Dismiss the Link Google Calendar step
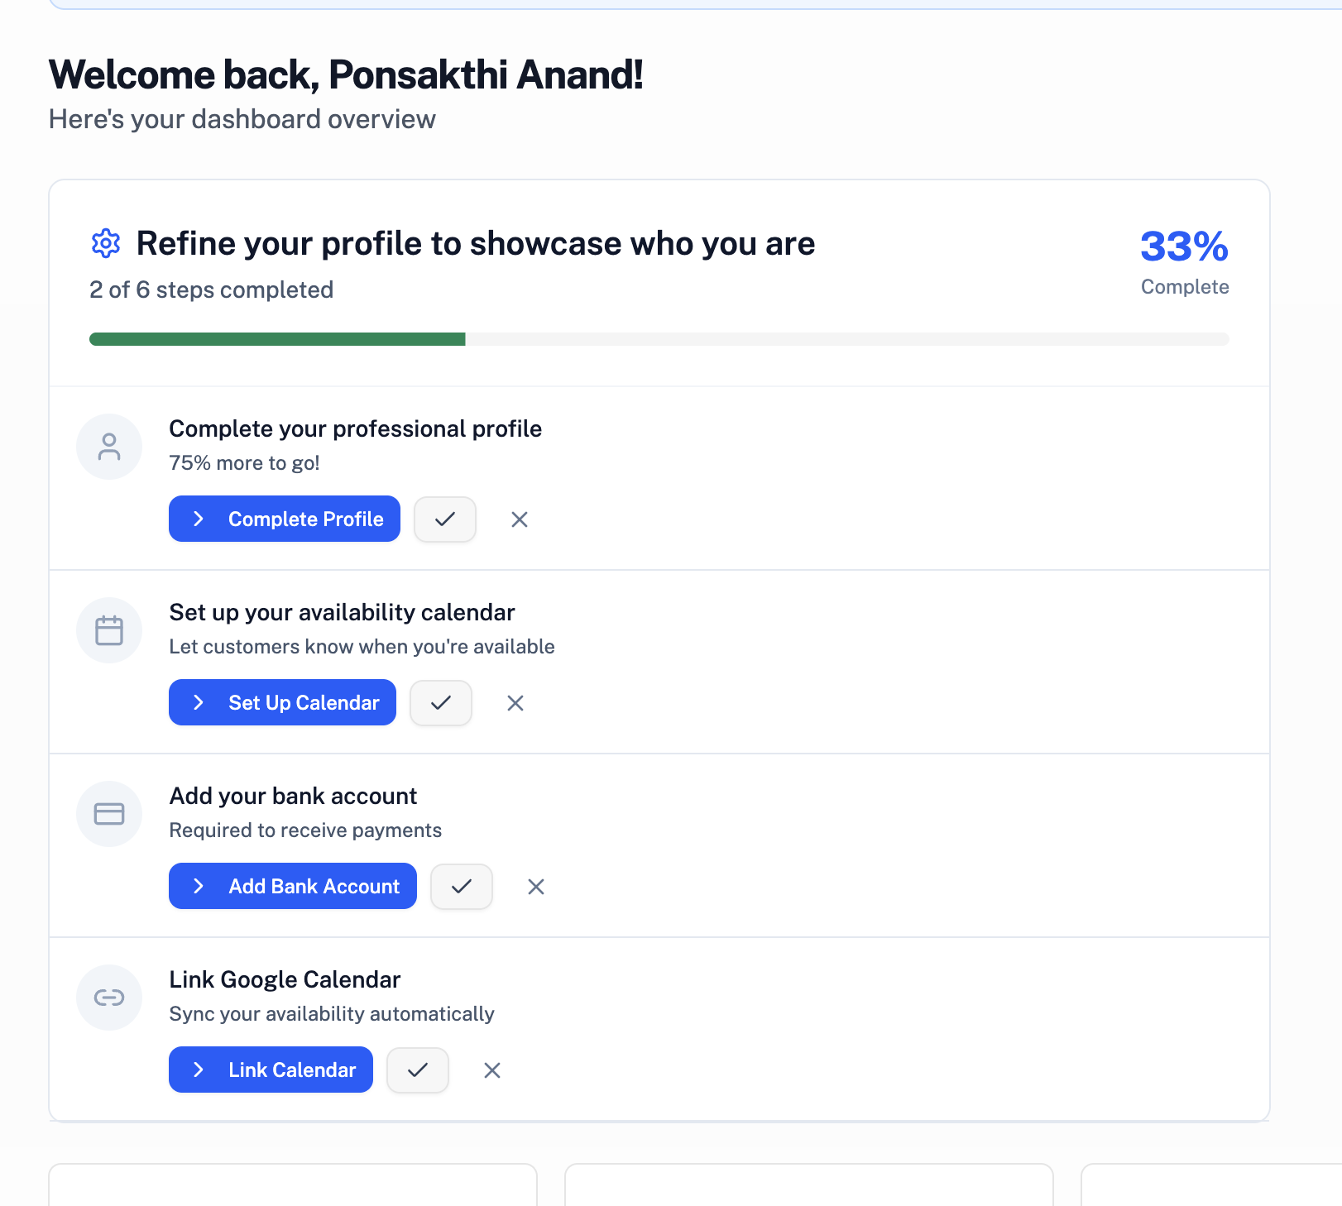 pyautogui.click(x=492, y=1070)
